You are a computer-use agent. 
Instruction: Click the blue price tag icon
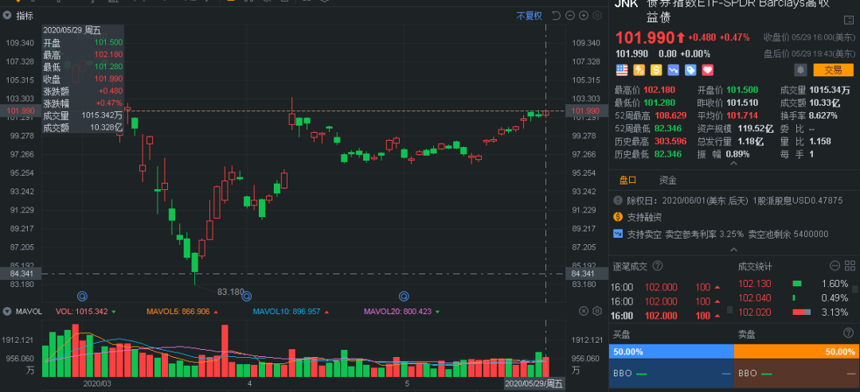coord(690,70)
